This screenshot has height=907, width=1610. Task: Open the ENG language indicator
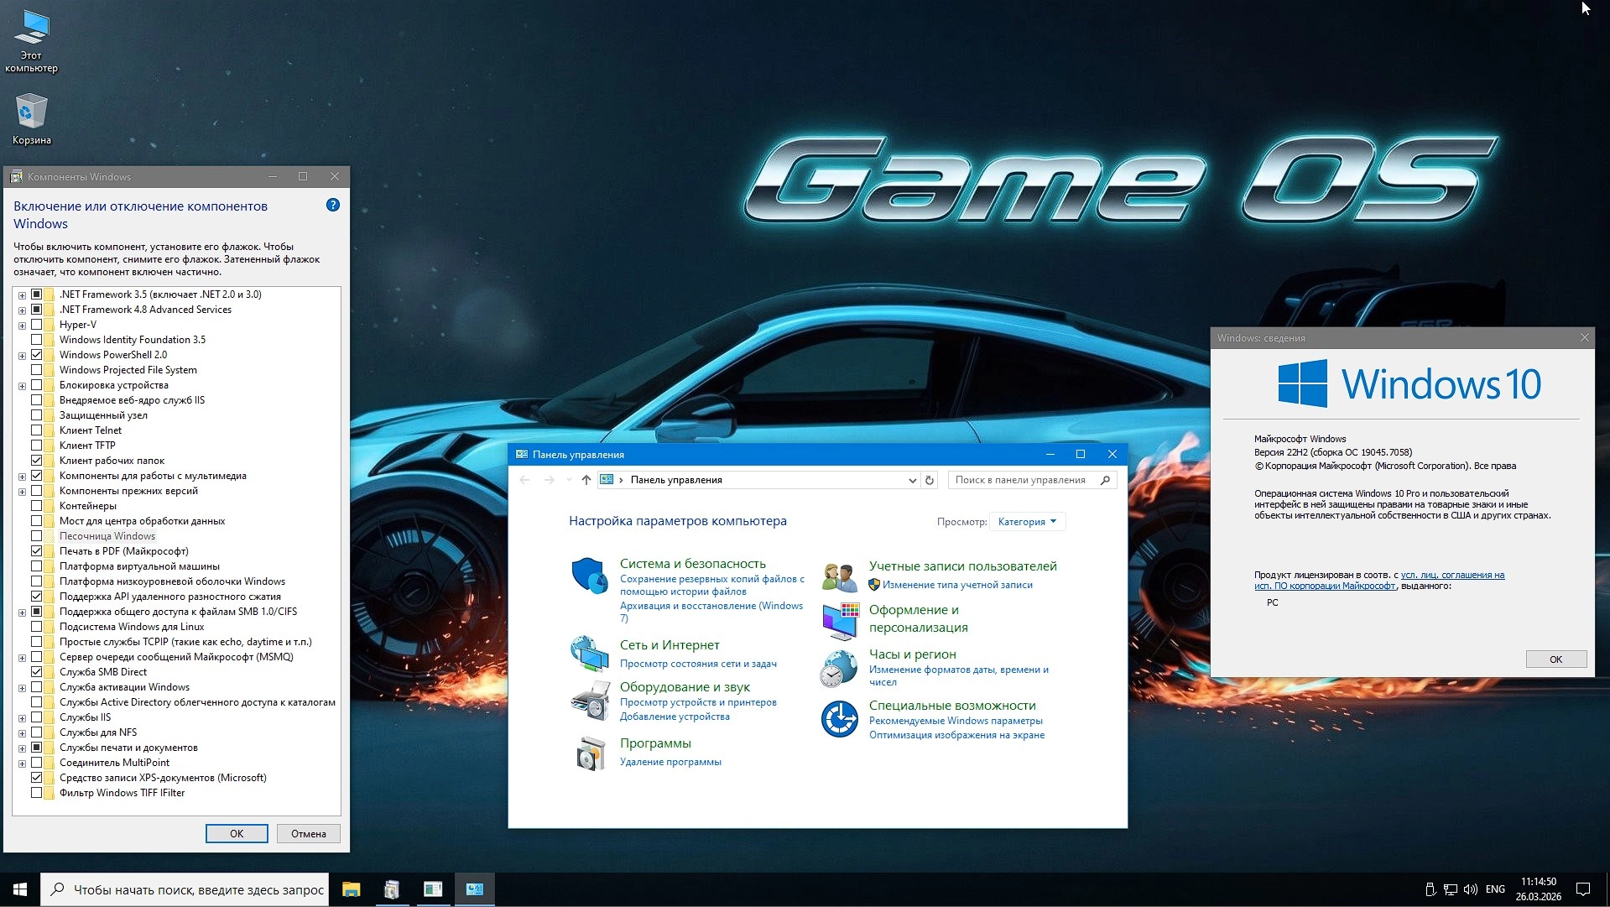pos(1495,889)
